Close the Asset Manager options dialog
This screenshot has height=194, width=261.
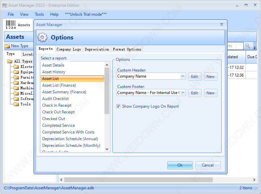coord(222,24)
